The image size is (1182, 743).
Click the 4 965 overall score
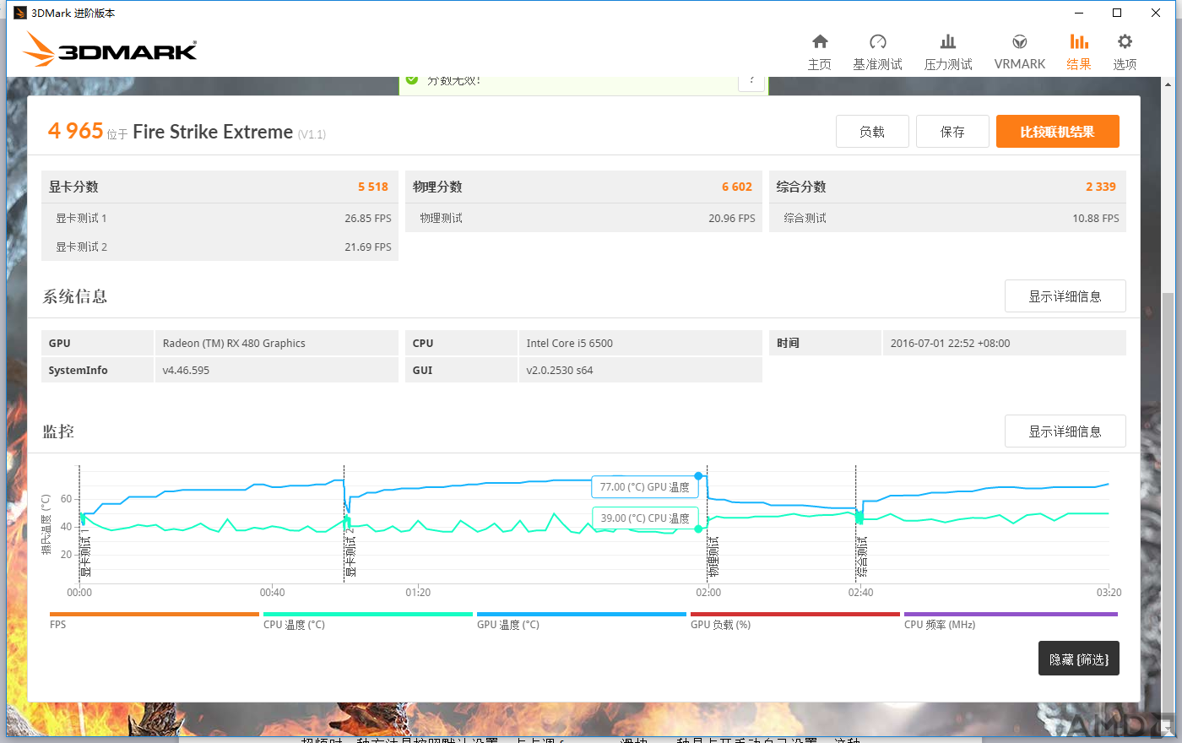pyautogui.click(x=75, y=131)
